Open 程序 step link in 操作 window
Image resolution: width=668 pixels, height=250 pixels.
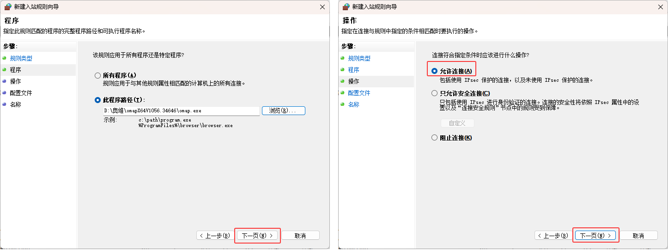pos(354,70)
